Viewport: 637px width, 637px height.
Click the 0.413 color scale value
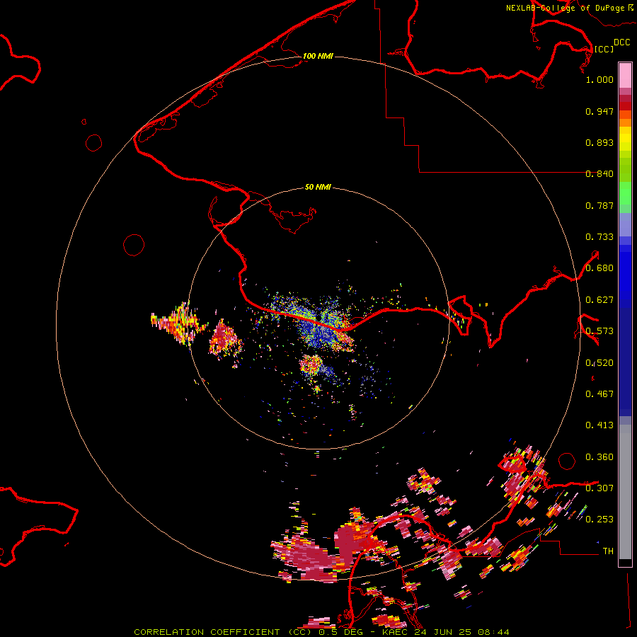click(x=599, y=425)
